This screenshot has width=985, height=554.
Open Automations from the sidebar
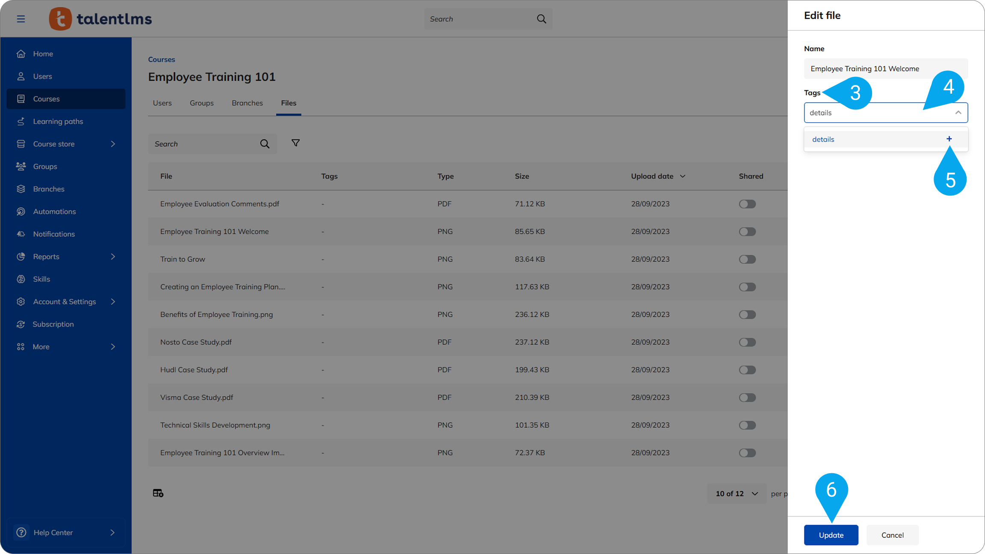[x=54, y=212]
